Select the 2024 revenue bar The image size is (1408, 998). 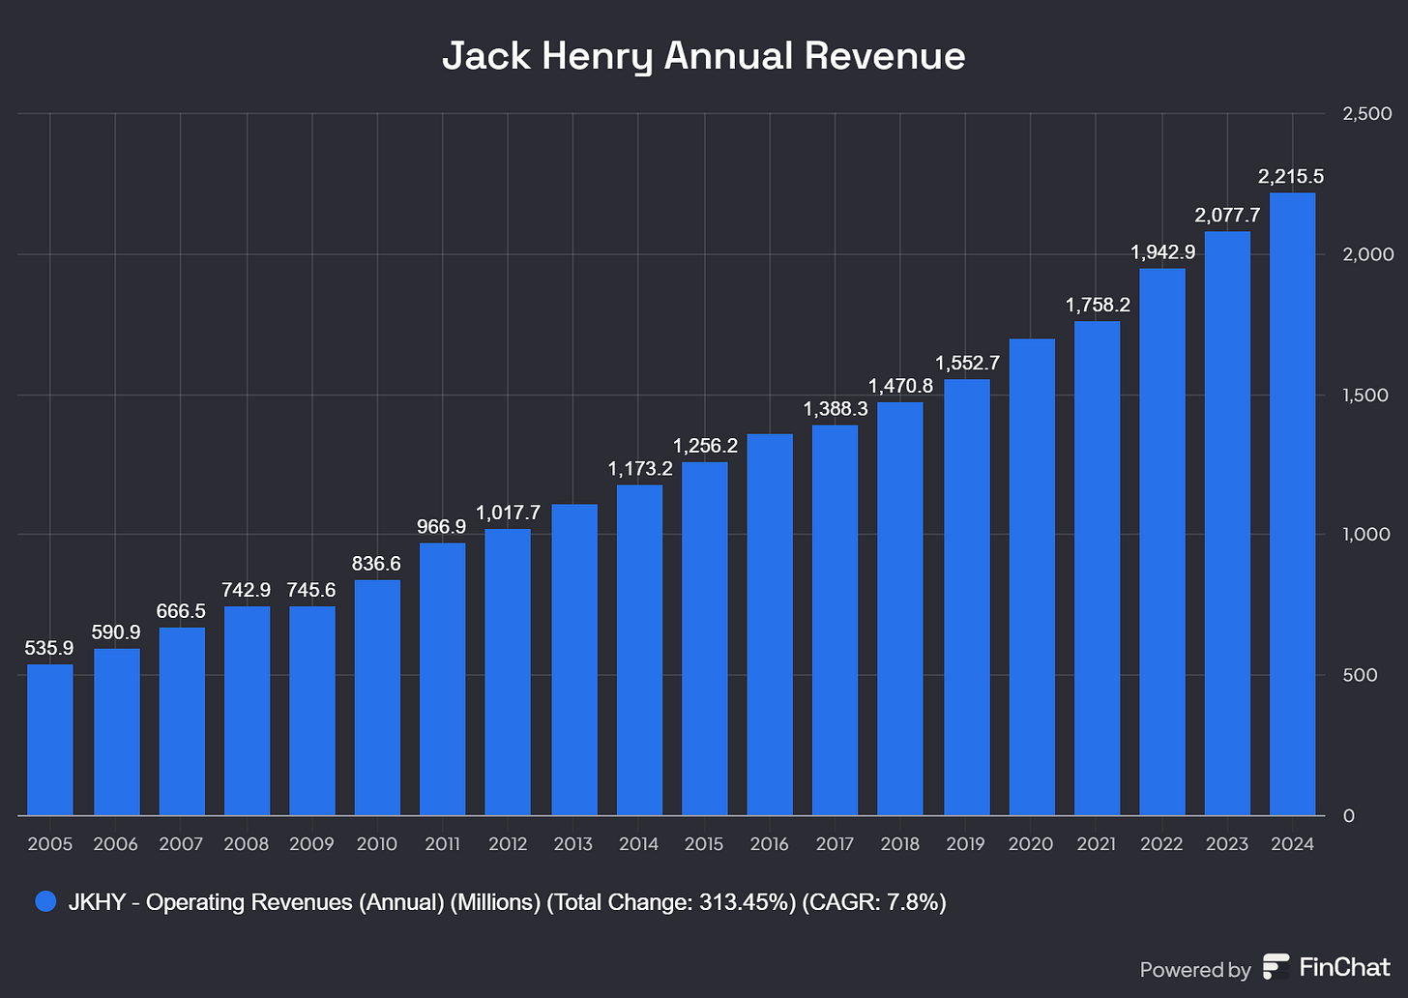click(1293, 504)
